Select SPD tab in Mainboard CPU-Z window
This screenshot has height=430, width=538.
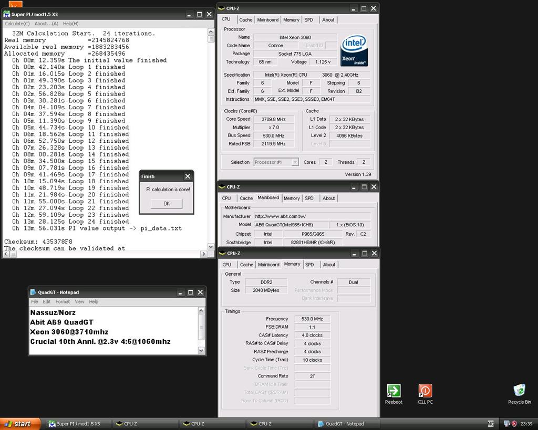[x=309, y=198]
